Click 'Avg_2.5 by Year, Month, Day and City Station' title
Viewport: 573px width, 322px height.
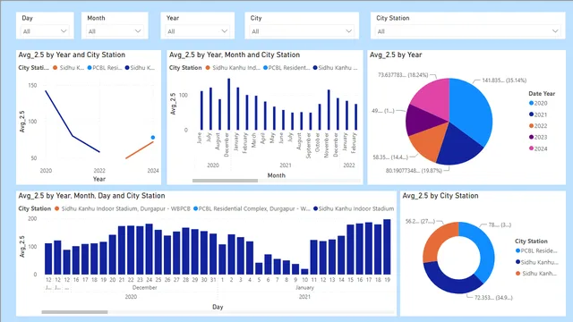click(91, 196)
